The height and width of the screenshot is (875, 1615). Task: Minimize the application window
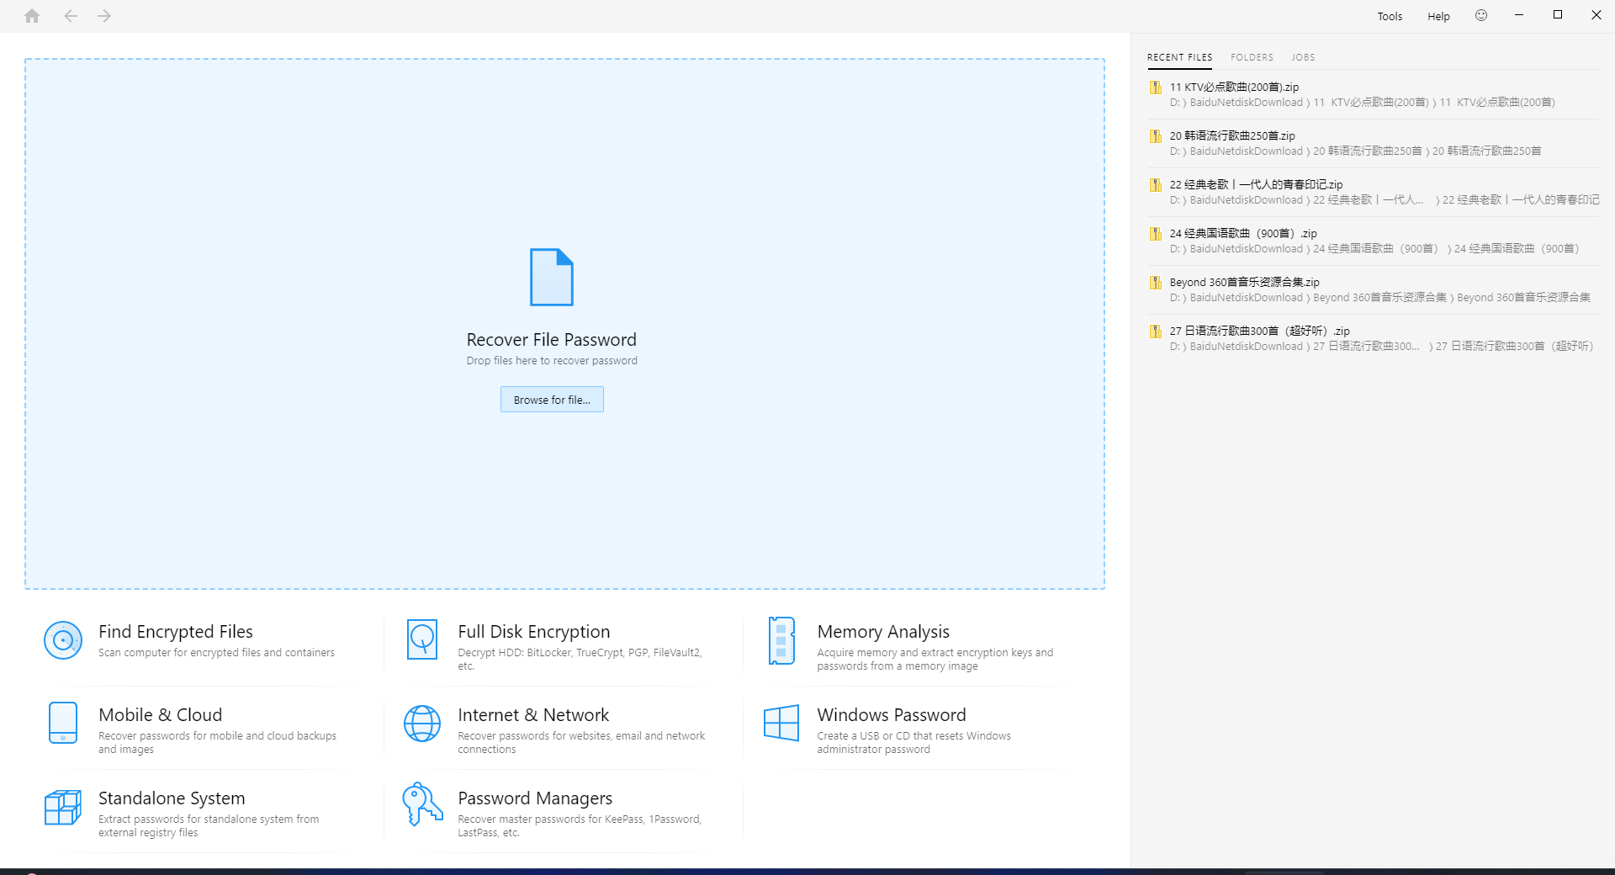(1519, 15)
